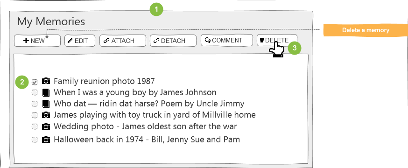
Task: Click the ATTACH button
Action: point(123,41)
